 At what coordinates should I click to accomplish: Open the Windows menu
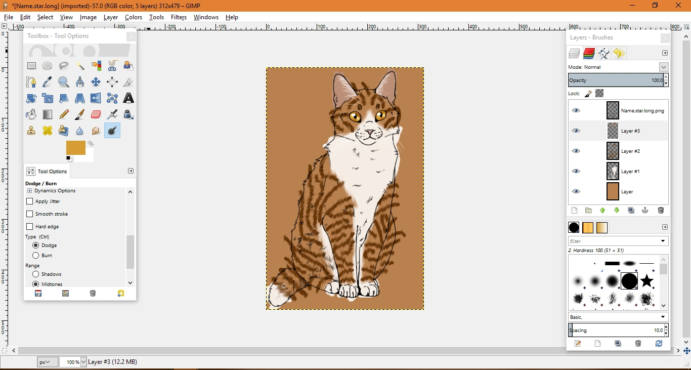coord(206,17)
